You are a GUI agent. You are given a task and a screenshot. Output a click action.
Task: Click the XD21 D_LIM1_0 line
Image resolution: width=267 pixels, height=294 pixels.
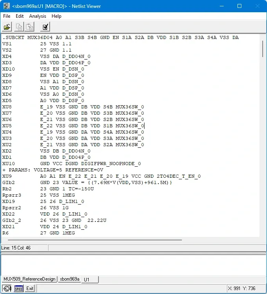45,227
